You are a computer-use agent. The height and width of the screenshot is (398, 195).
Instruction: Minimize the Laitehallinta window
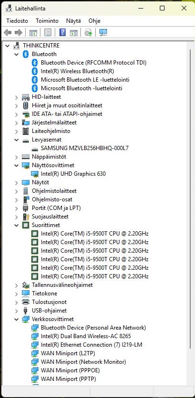pyautogui.click(x=140, y=8)
